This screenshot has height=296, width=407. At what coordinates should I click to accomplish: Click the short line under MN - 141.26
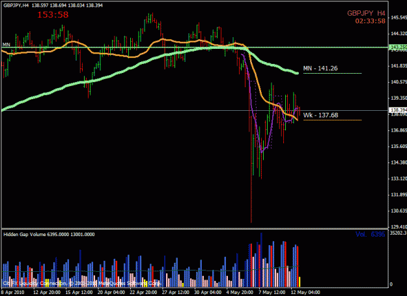(x=332, y=73)
